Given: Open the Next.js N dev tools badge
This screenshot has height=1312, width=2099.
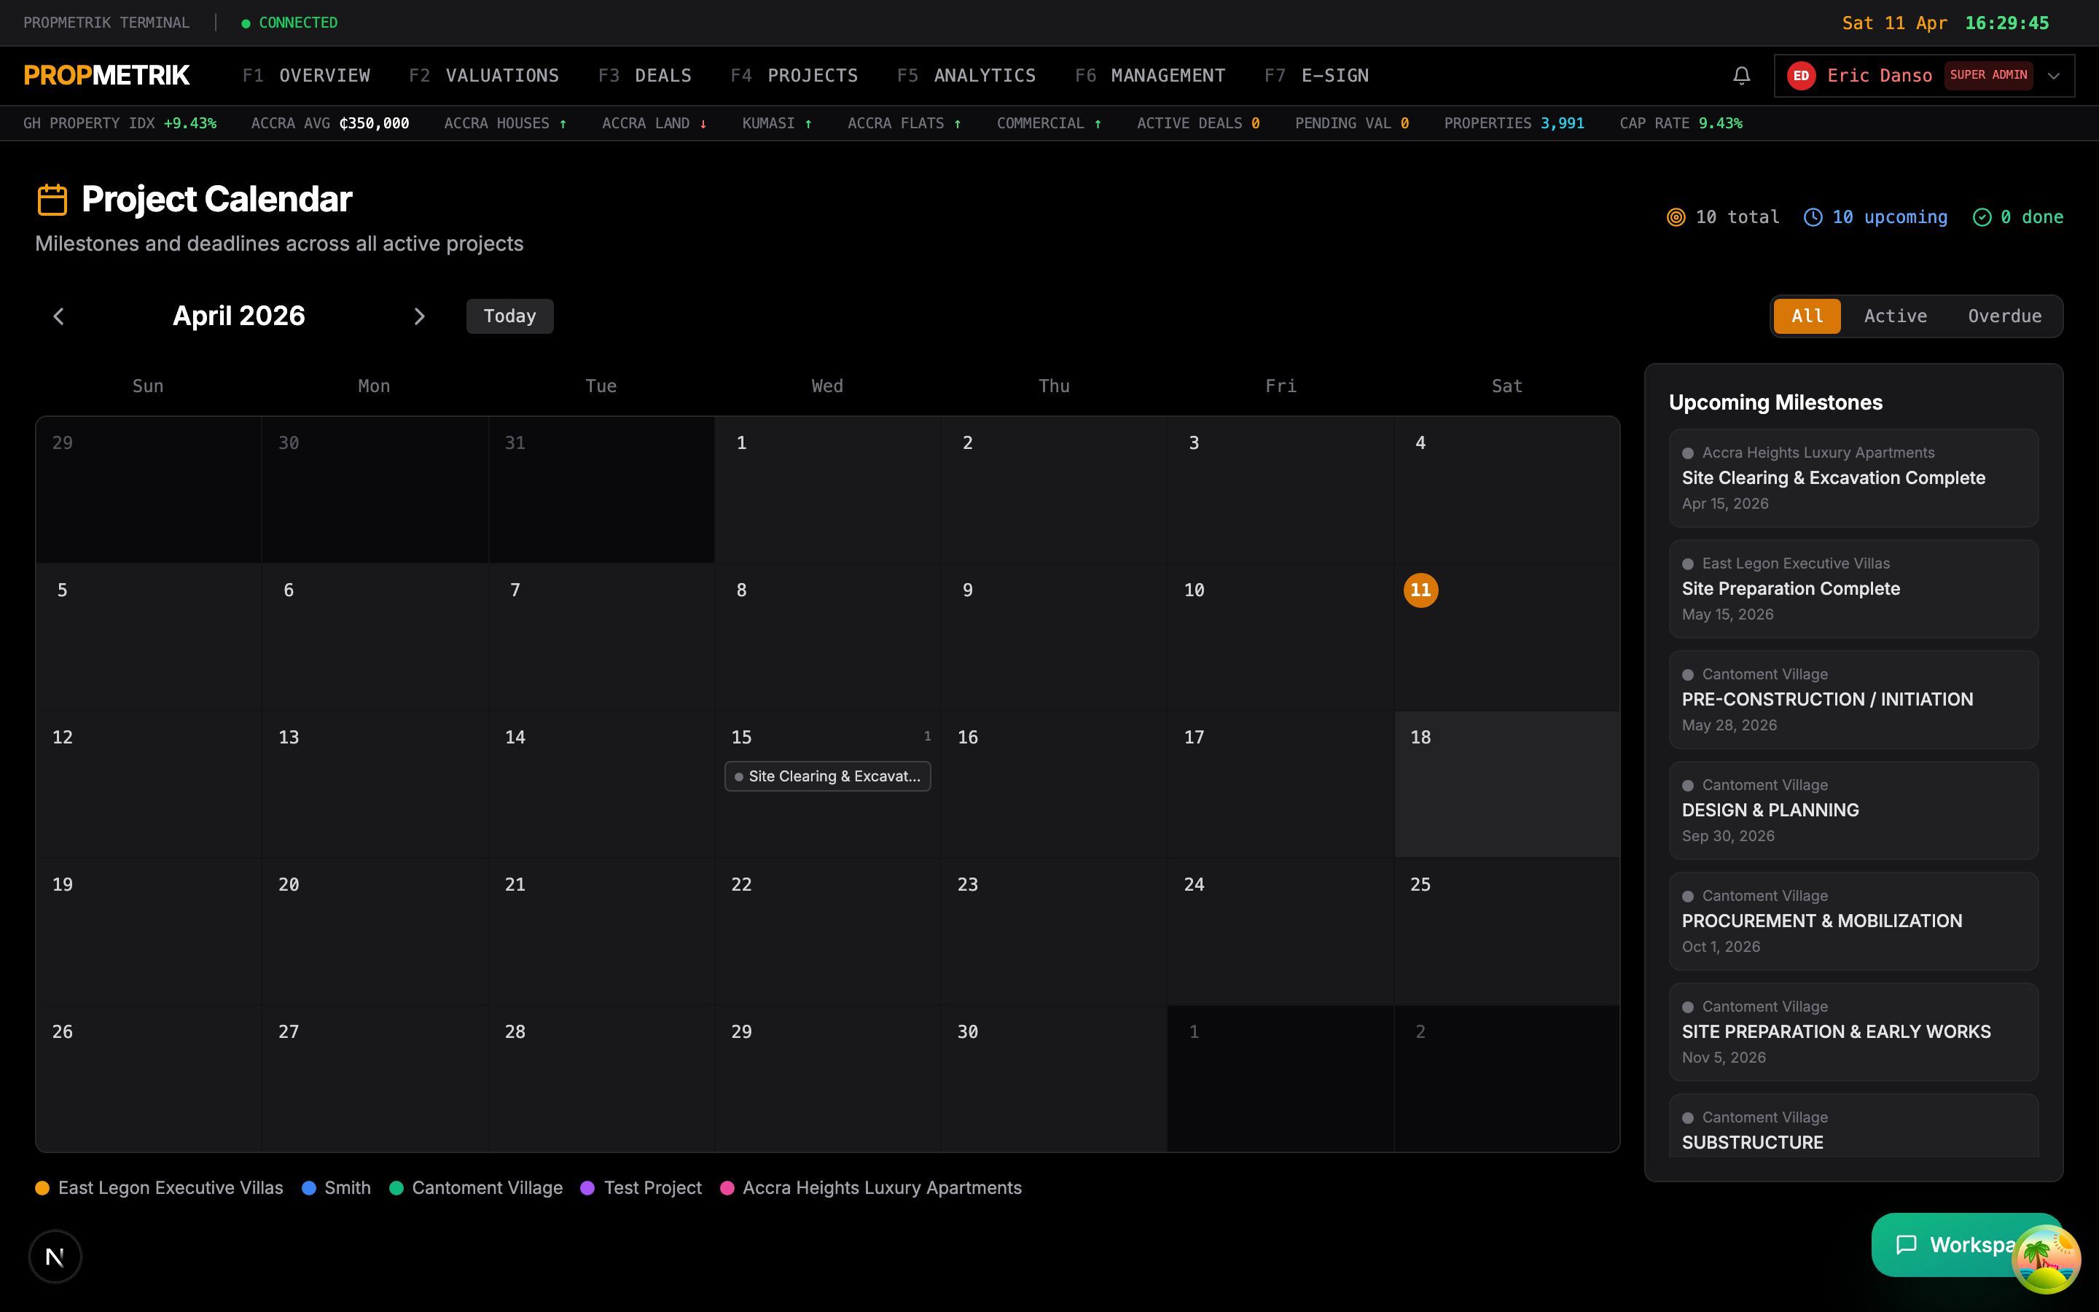Looking at the screenshot, I should click(55, 1256).
